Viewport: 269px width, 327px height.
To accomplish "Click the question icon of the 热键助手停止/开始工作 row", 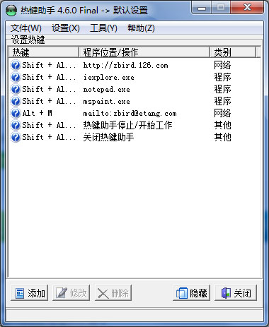I will tap(16, 125).
